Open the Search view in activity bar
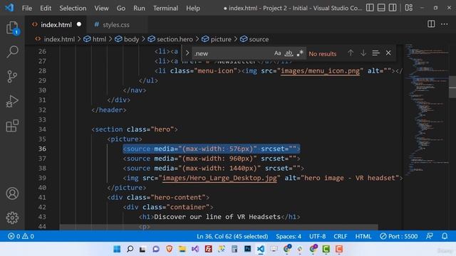Screen dimensions: 456x256 pos(12,52)
